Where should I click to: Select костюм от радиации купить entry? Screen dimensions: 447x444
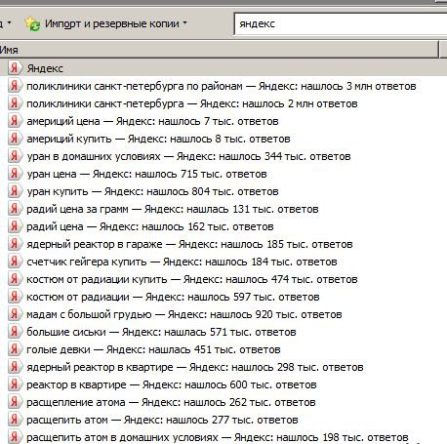click(192, 279)
